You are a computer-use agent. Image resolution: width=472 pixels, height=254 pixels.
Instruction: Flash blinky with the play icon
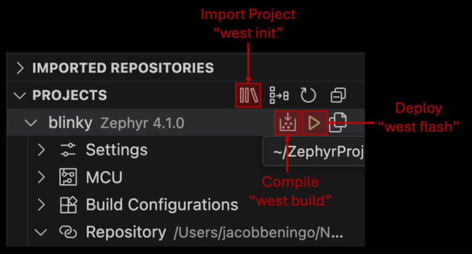[x=314, y=123]
